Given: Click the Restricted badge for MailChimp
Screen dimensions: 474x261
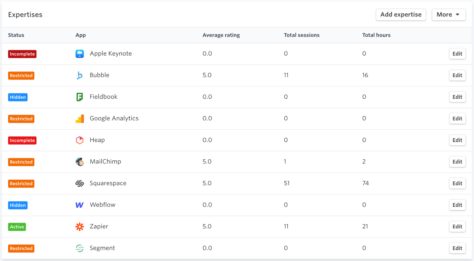Looking at the screenshot, I should pos(21,162).
